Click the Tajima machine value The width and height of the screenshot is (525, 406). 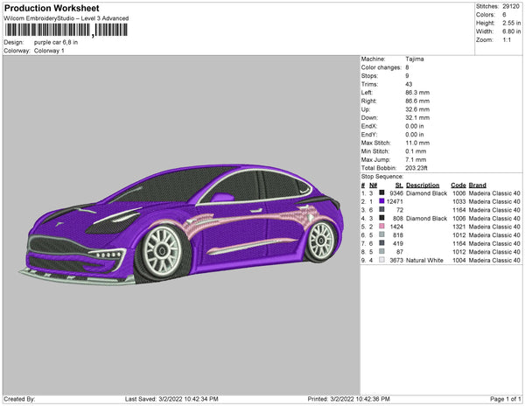pyautogui.click(x=416, y=59)
